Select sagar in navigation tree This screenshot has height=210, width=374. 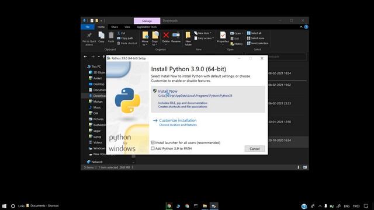click(95, 131)
